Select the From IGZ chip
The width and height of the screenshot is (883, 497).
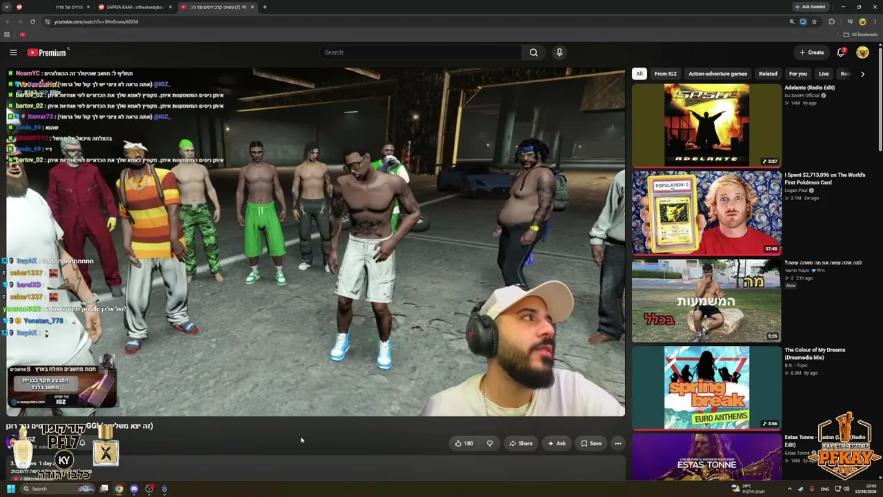(x=666, y=74)
